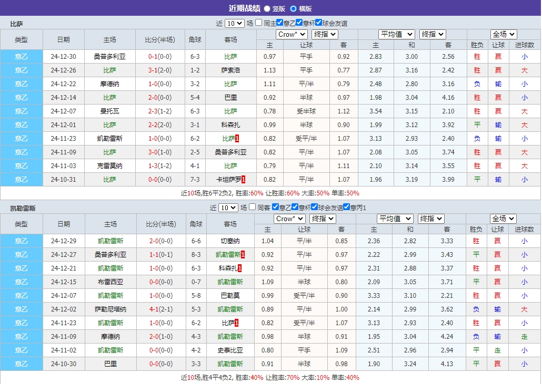Uncheck the 意乙 checkbox above 比萨 table
The image size is (542, 384).
(279, 23)
